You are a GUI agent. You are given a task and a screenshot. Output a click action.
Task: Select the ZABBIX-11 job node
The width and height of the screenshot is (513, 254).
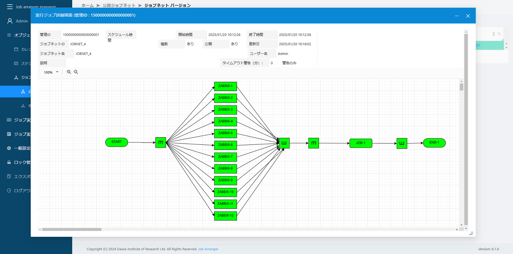point(225,204)
